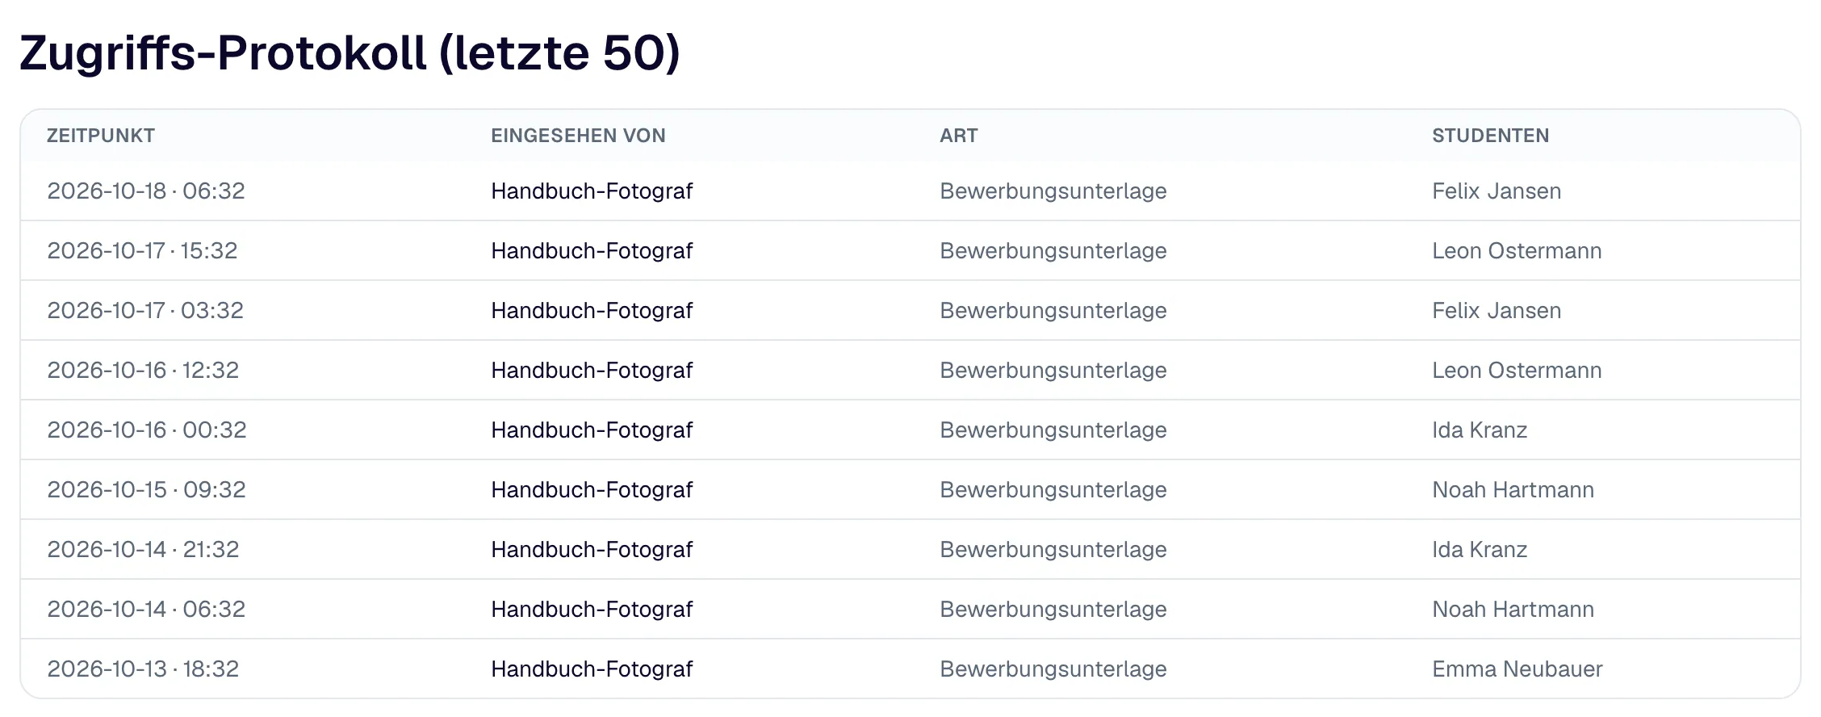The image size is (1821, 717).
Task: Click Felix Jansen in the 06:32 row
Action: [x=1497, y=191]
